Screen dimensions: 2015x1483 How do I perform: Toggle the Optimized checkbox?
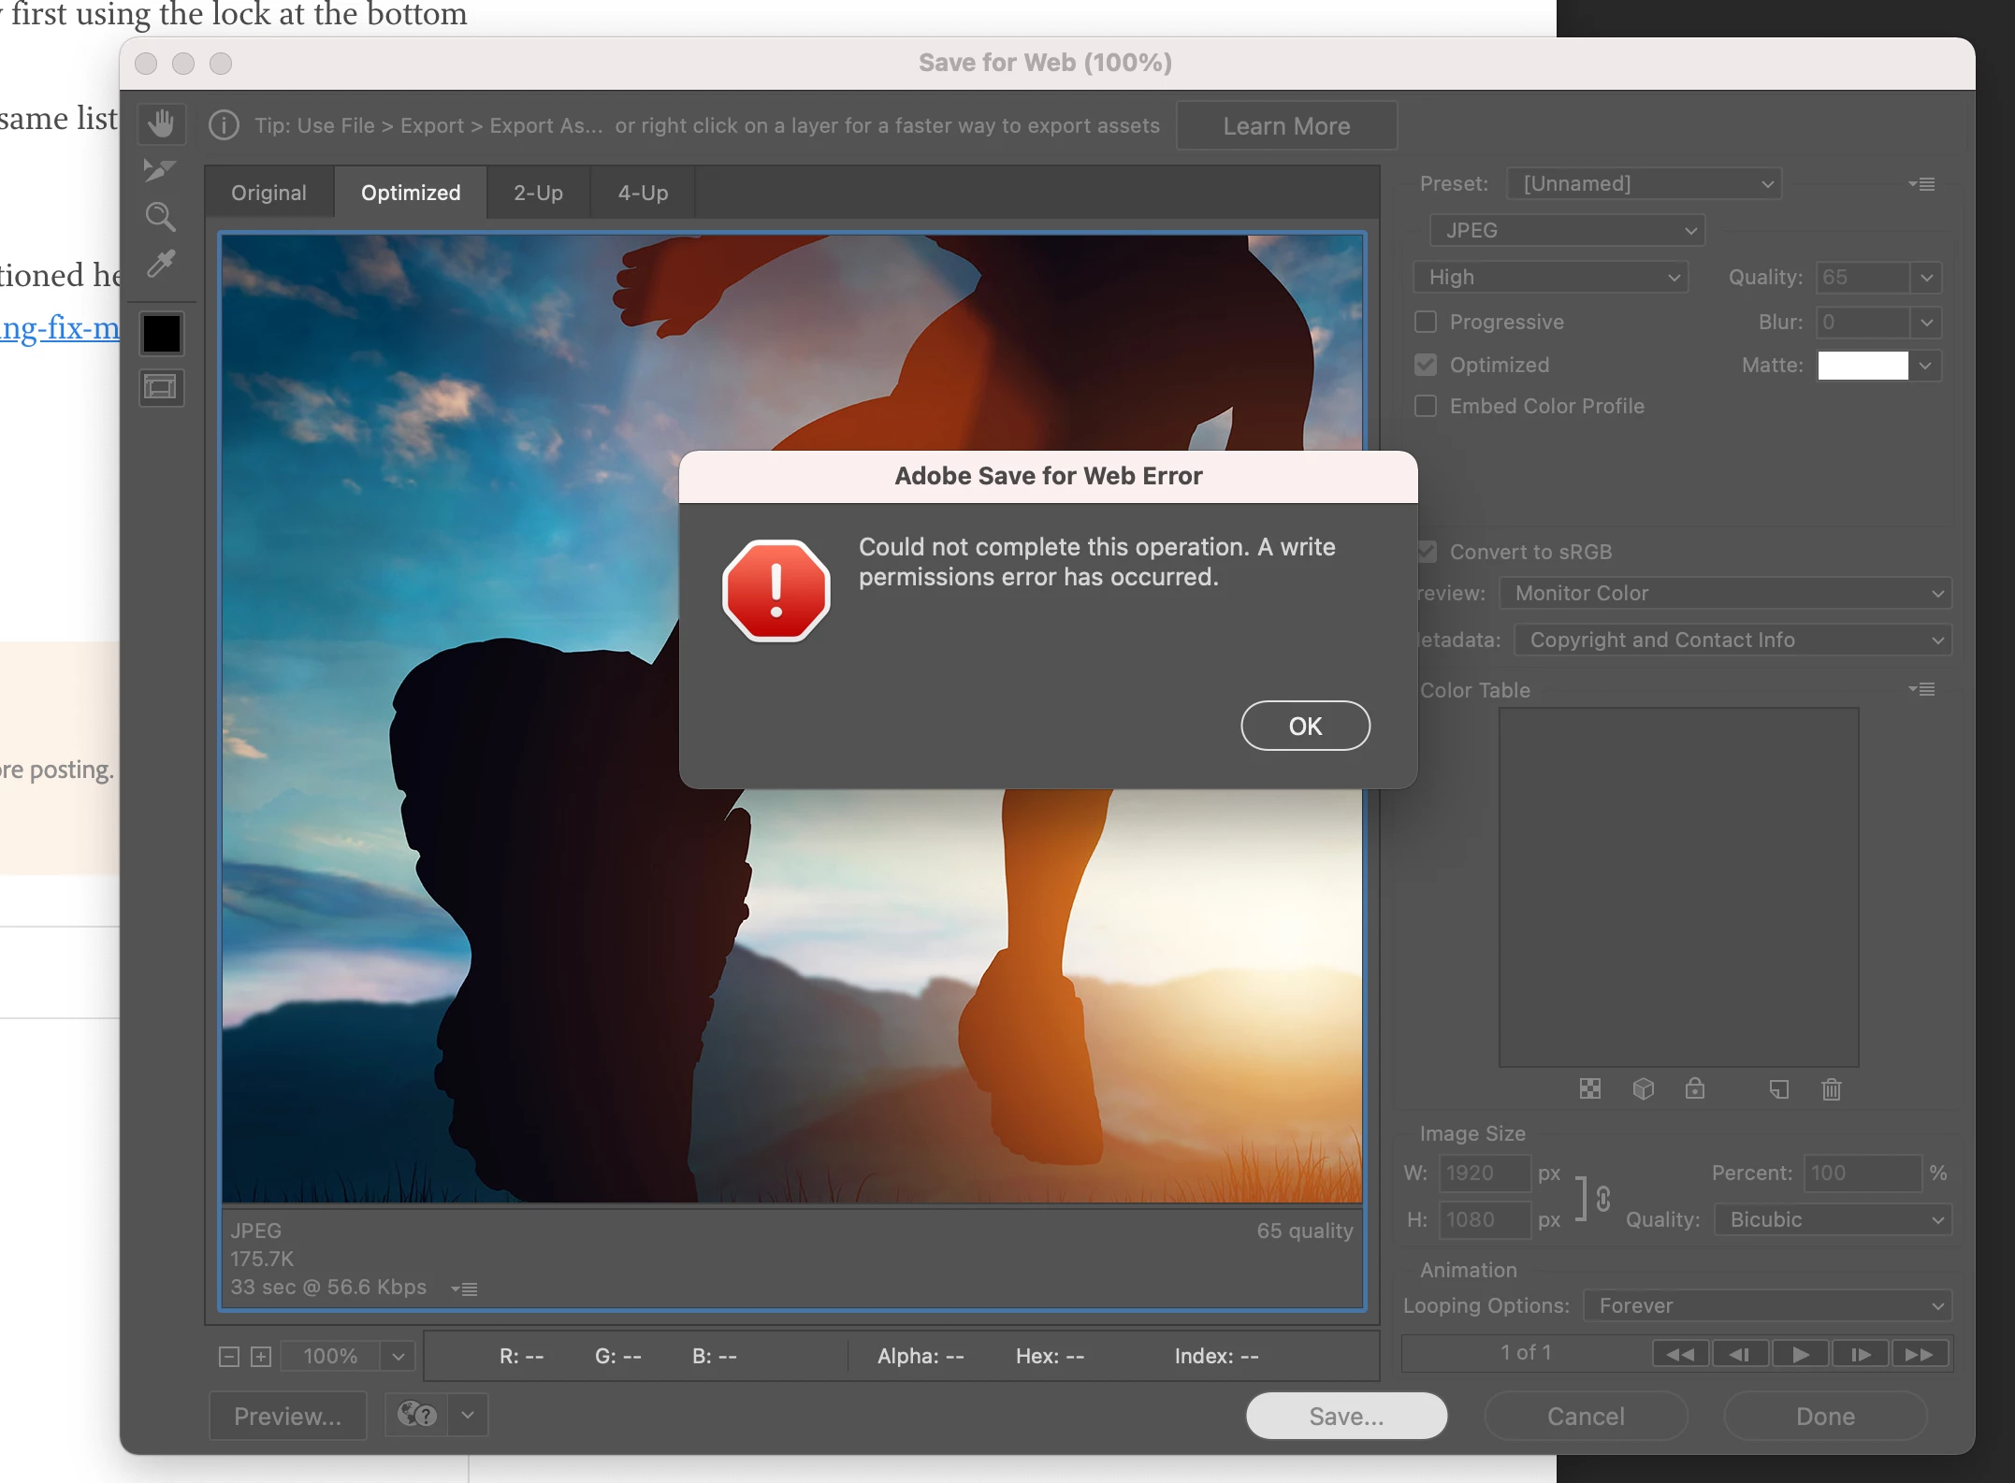tap(1426, 365)
